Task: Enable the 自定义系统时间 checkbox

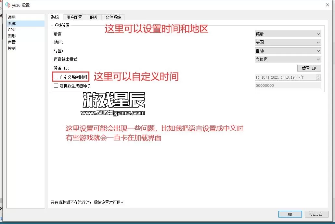Action: pos(56,77)
